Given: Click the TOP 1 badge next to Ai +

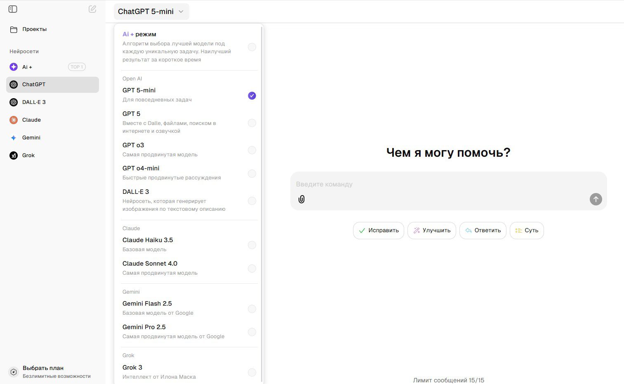Looking at the screenshot, I should [77, 67].
